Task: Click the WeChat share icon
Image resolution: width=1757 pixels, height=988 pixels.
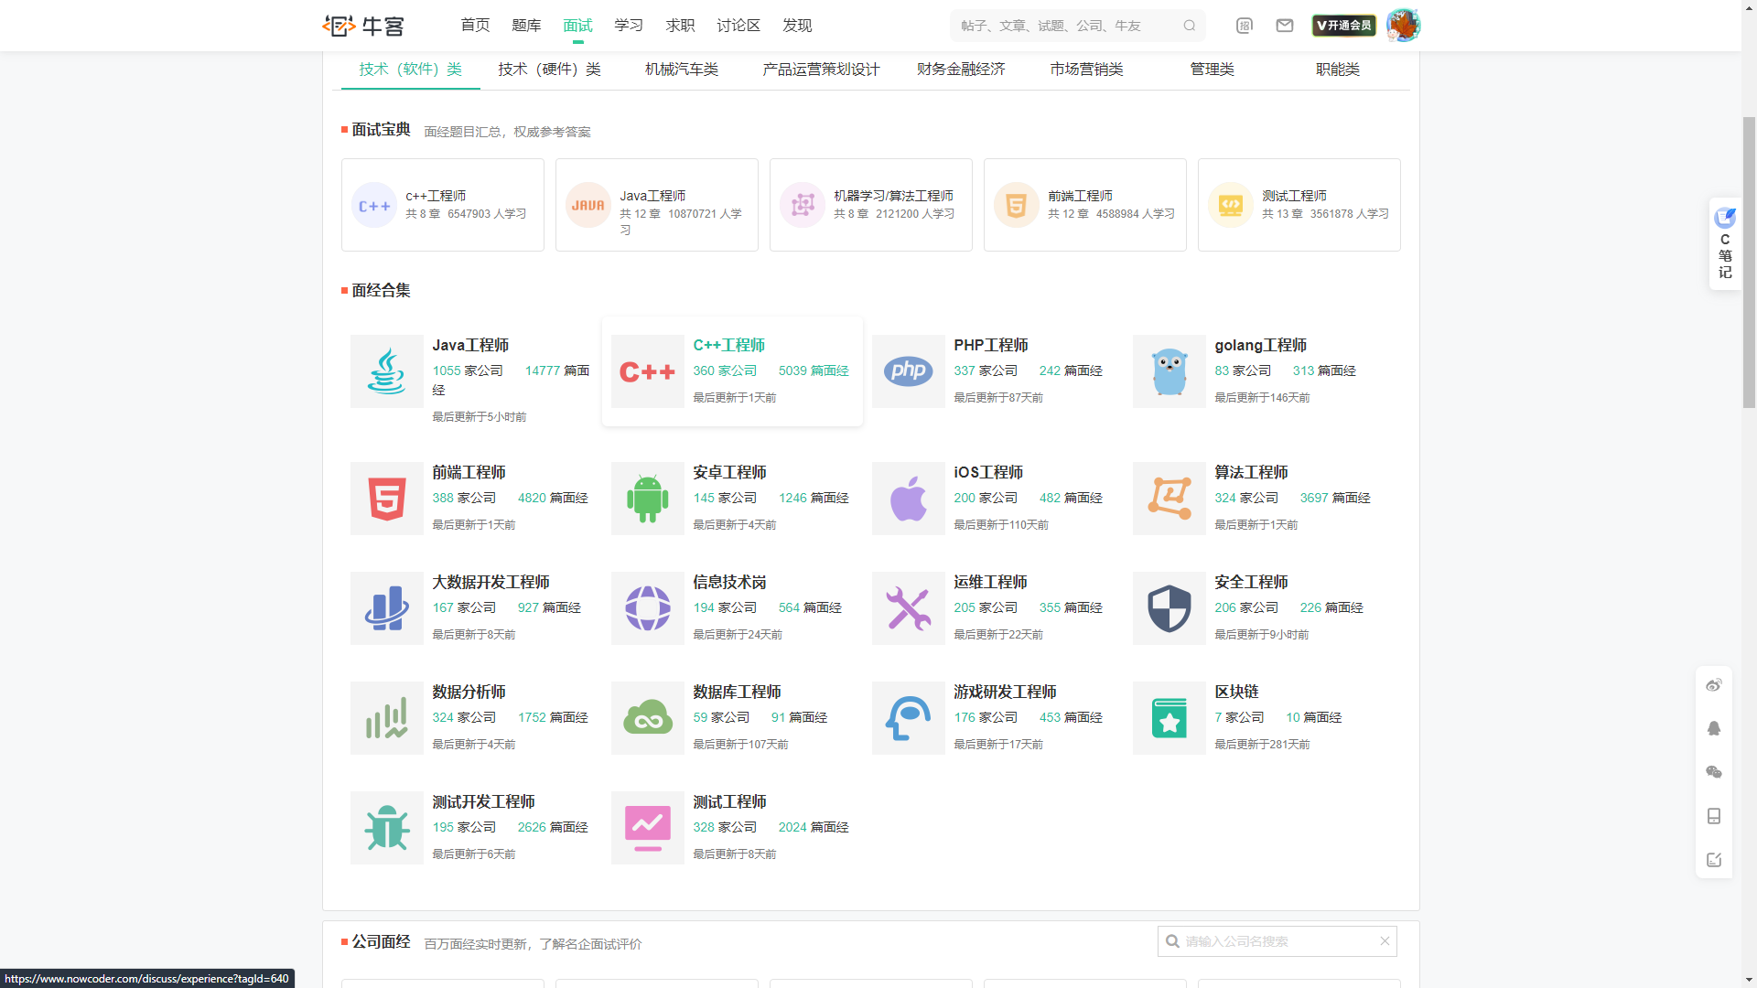Action: pos(1714,772)
